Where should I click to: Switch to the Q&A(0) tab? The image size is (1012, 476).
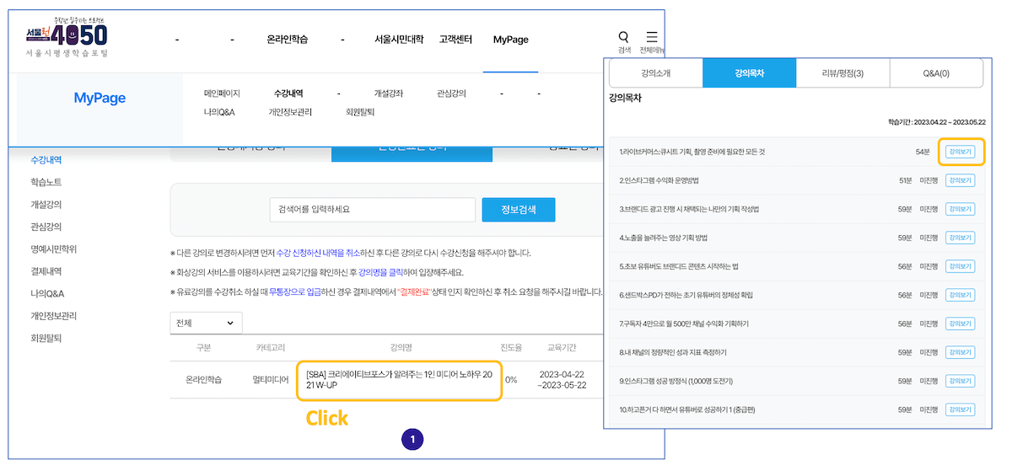coord(936,73)
